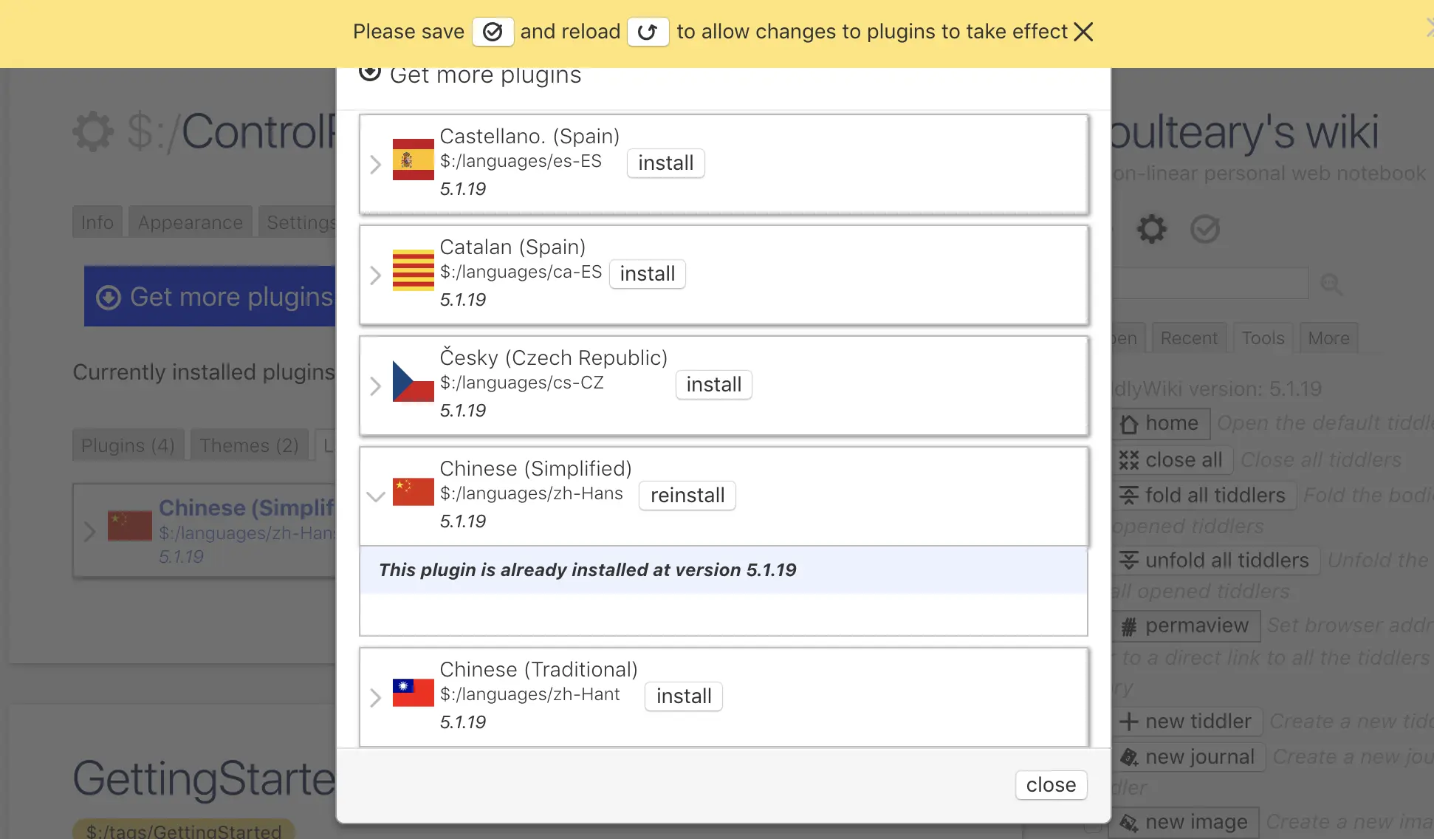Viewport: 1434px width, 839px height.
Task: Expand the Catalan (Spain) plugin details
Action: click(x=375, y=275)
